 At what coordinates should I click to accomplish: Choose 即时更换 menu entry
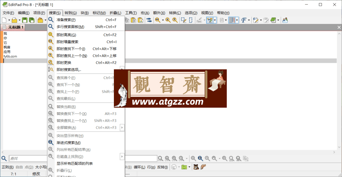pyautogui.click(x=86, y=63)
